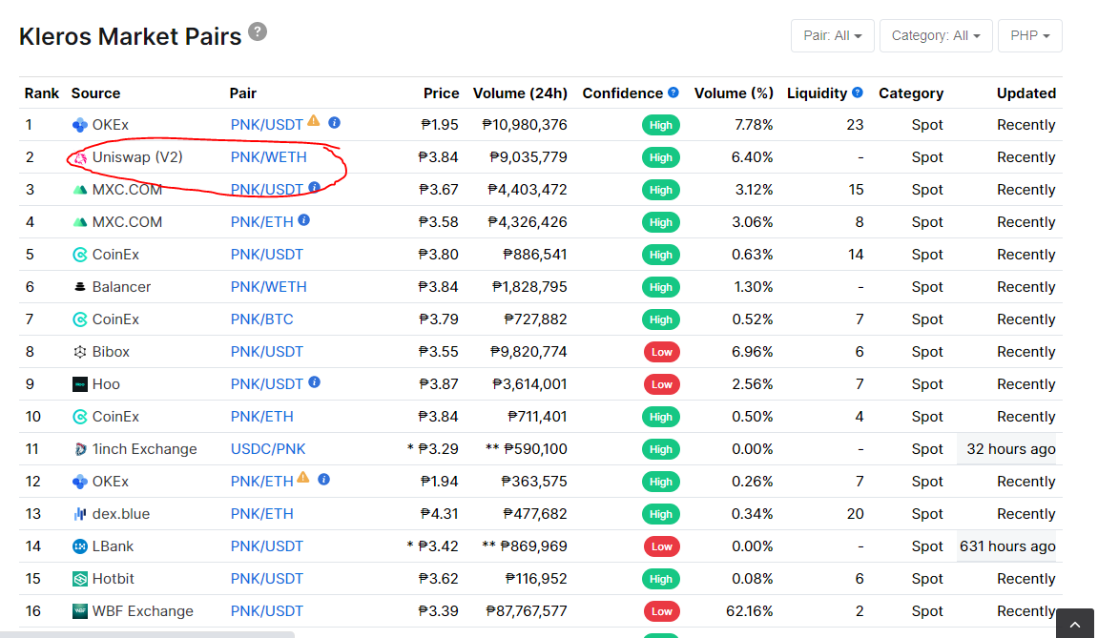
Task: Click the help icon beside Kleros Market Pairs
Action: (258, 31)
